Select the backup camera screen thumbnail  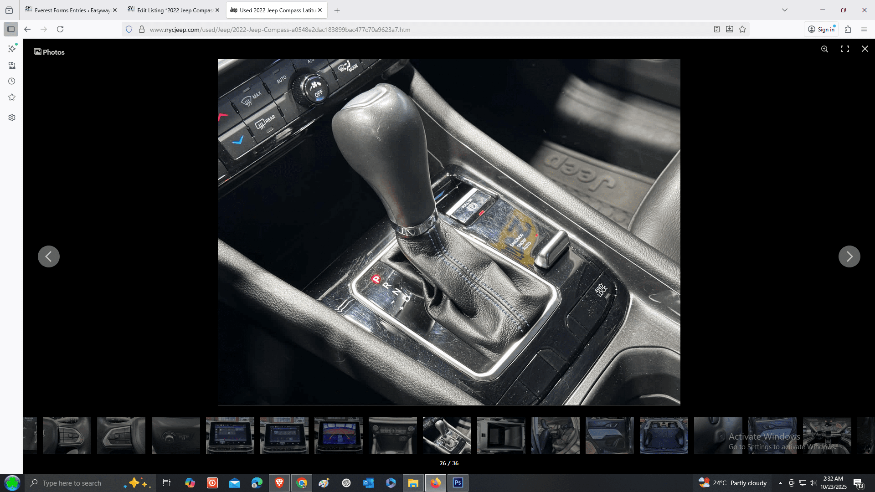pos(338,436)
